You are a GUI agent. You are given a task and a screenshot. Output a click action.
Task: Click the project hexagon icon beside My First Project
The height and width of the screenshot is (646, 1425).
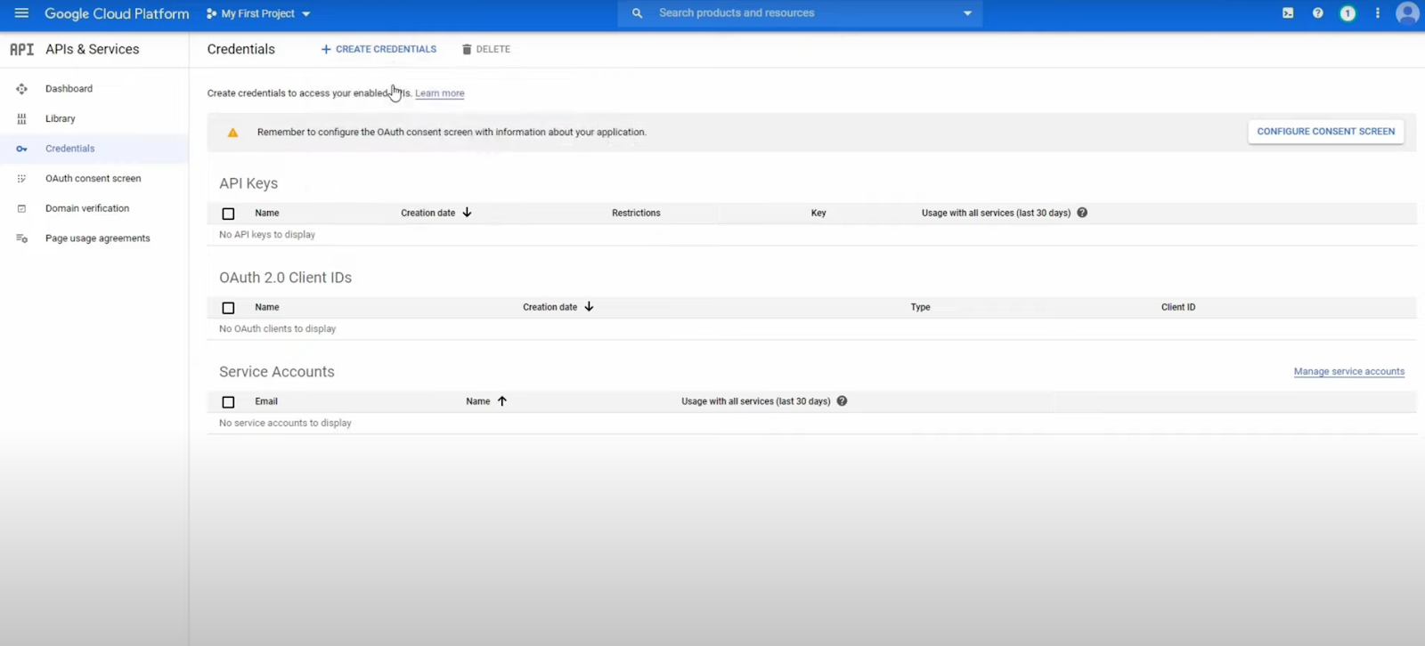(211, 13)
